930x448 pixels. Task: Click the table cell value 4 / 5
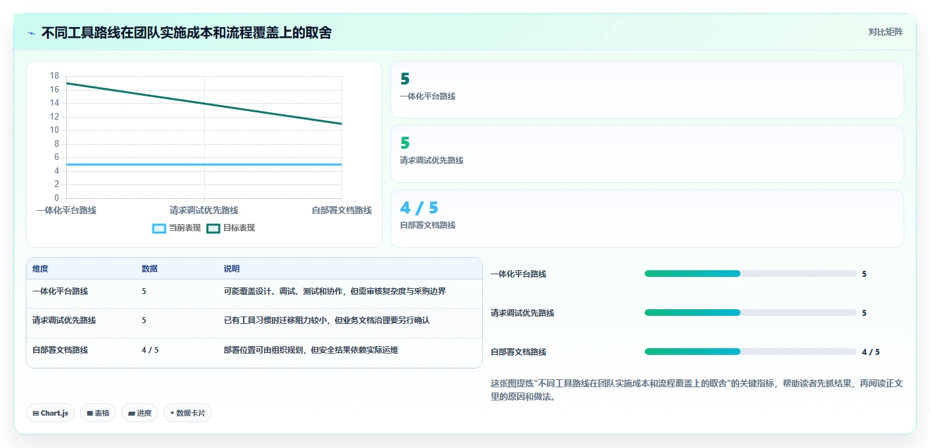(x=150, y=350)
